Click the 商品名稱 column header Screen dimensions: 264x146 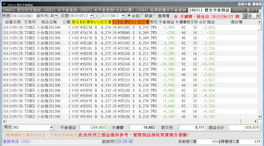[49, 22]
